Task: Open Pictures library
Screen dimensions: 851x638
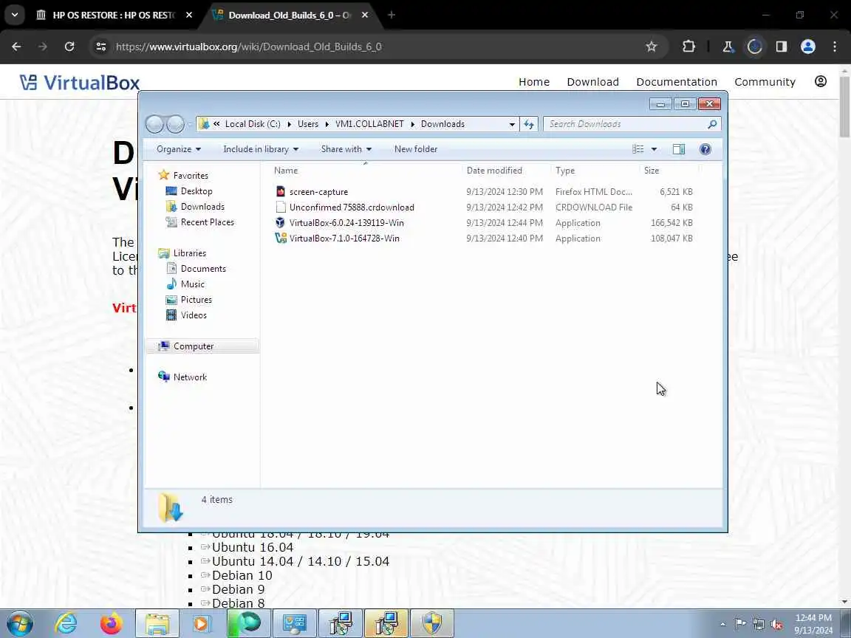Action: (196, 300)
